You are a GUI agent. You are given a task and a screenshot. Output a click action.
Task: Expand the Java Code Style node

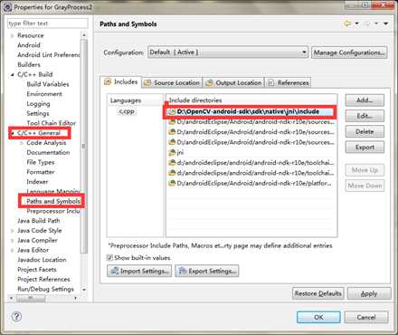[x=12, y=231]
